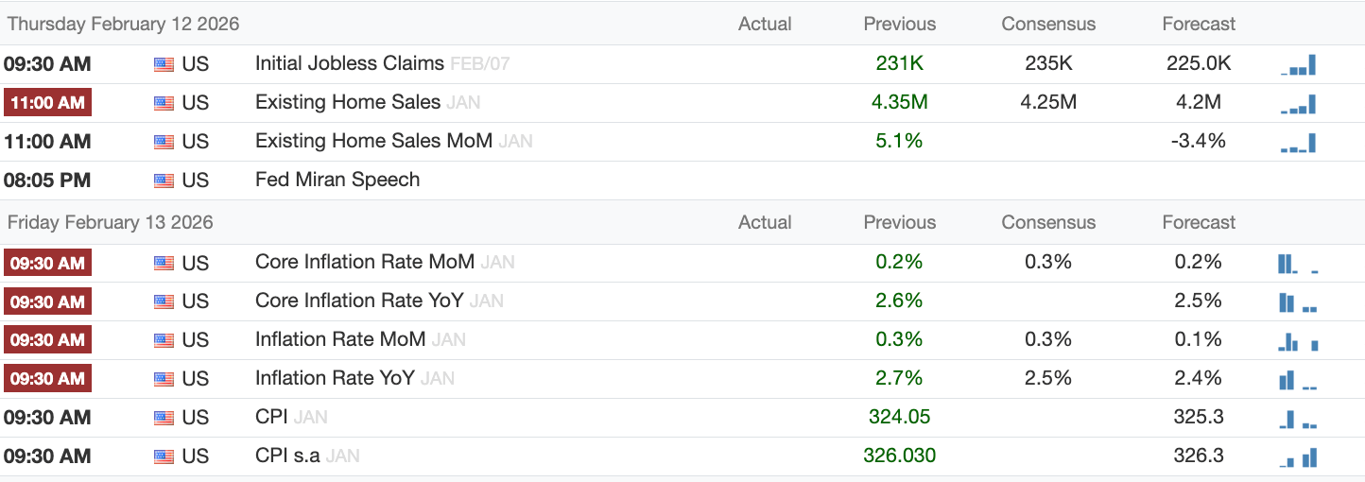Open the CPI s.a indicator link

287,456
